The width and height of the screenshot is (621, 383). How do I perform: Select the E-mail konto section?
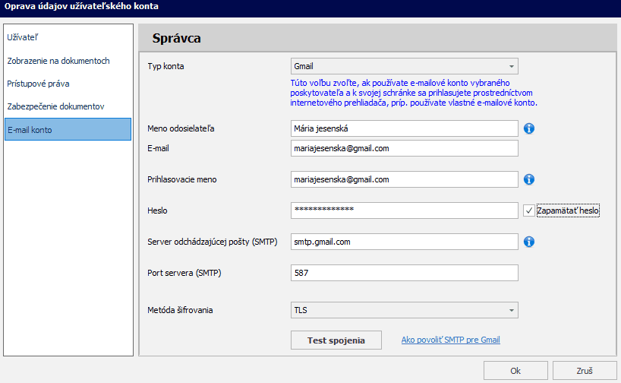pyautogui.click(x=30, y=130)
